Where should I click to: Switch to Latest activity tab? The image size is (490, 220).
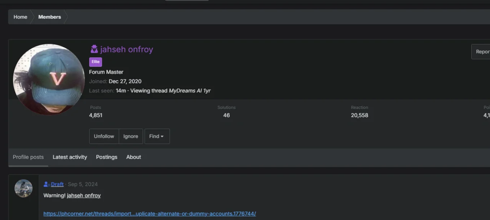pos(70,157)
